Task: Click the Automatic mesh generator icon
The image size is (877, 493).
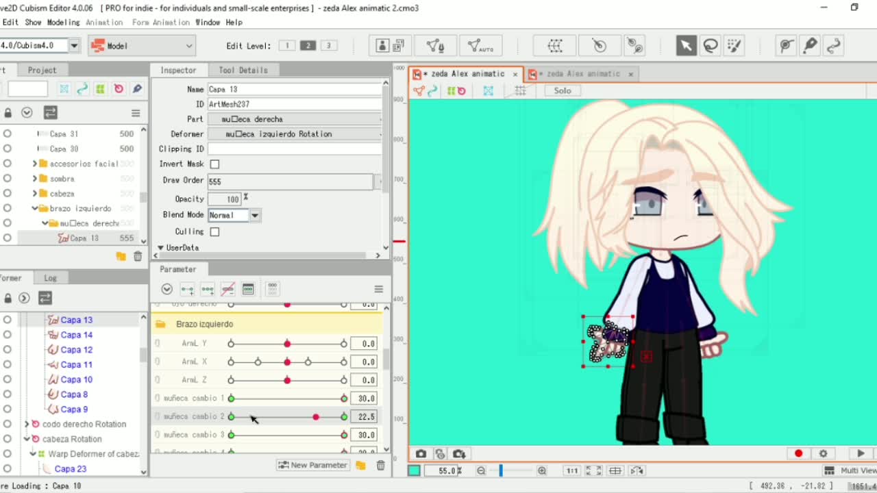Action: [x=481, y=46]
